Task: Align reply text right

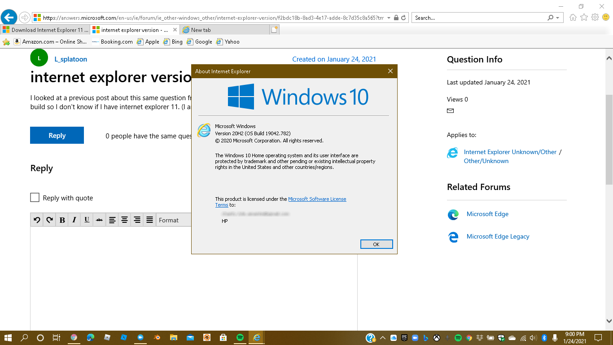Action: 137,220
